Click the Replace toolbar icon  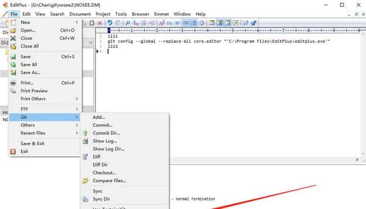click(x=136, y=23)
